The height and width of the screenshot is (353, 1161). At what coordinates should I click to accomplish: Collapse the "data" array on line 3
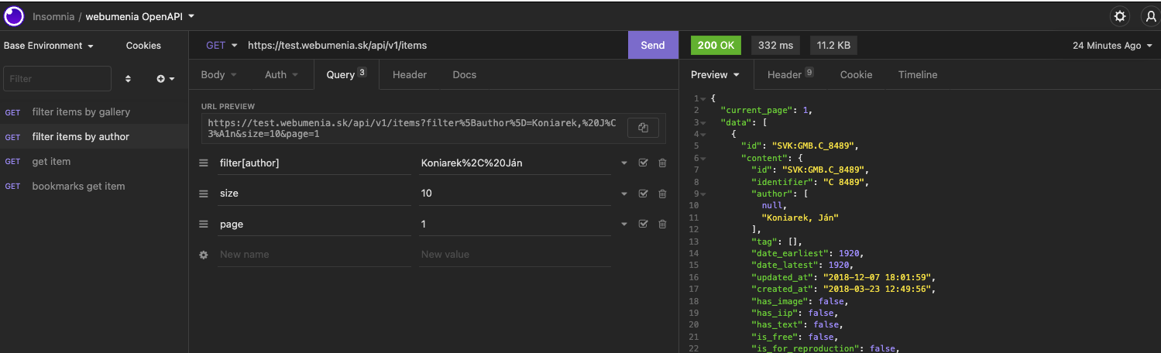703,123
